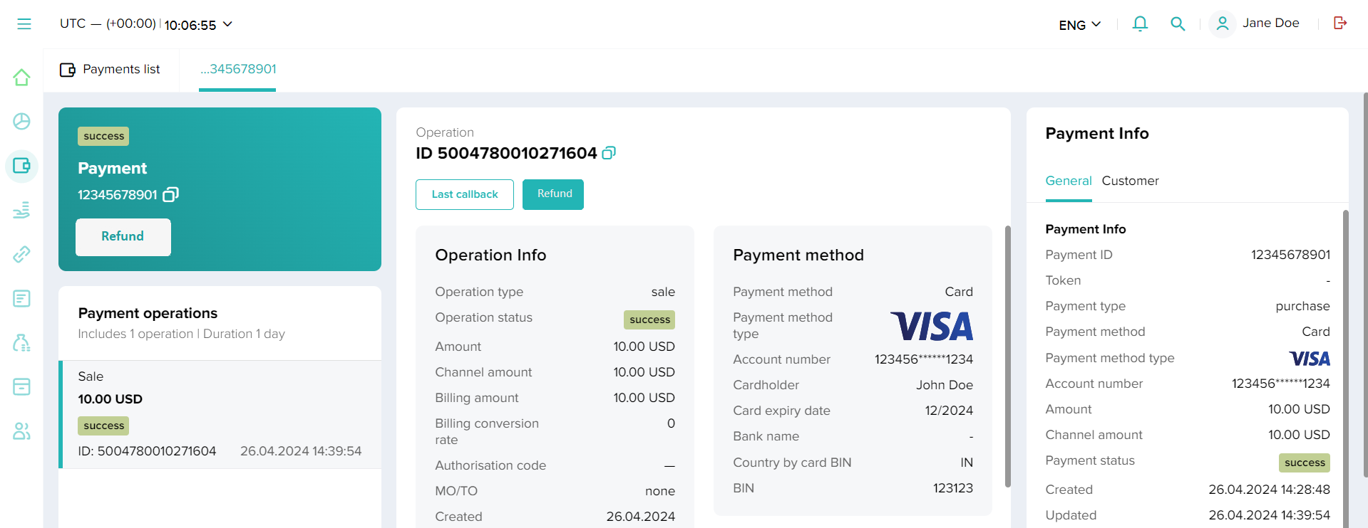1368x528 pixels.
Task: Open analytics pie chart sidebar icon
Action: [21, 122]
